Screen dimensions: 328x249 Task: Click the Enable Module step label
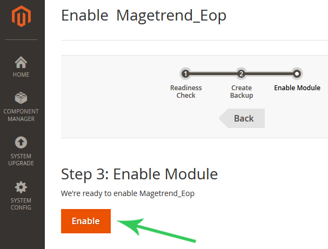coord(297,88)
